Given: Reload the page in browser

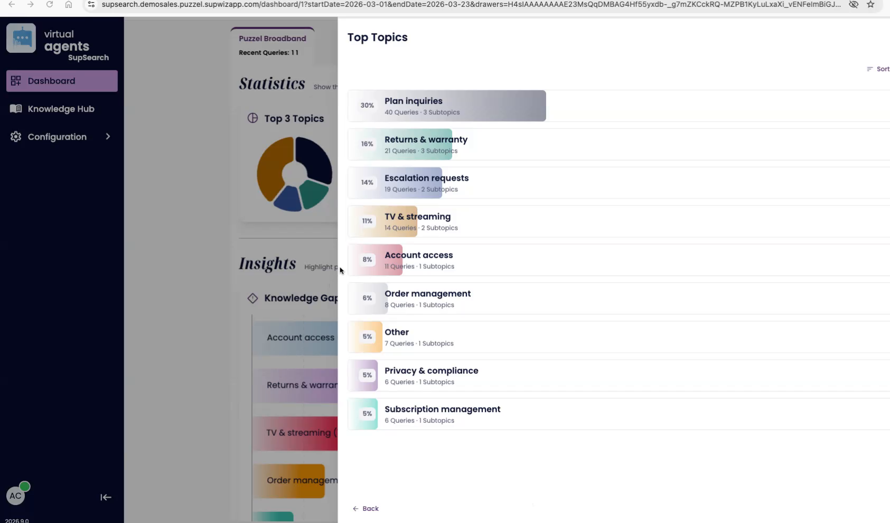Looking at the screenshot, I should (x=50, y=5).
